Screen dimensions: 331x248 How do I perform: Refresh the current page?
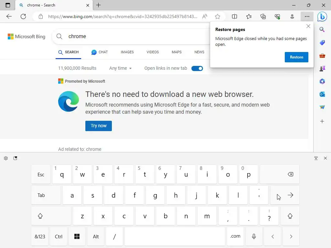23,16
